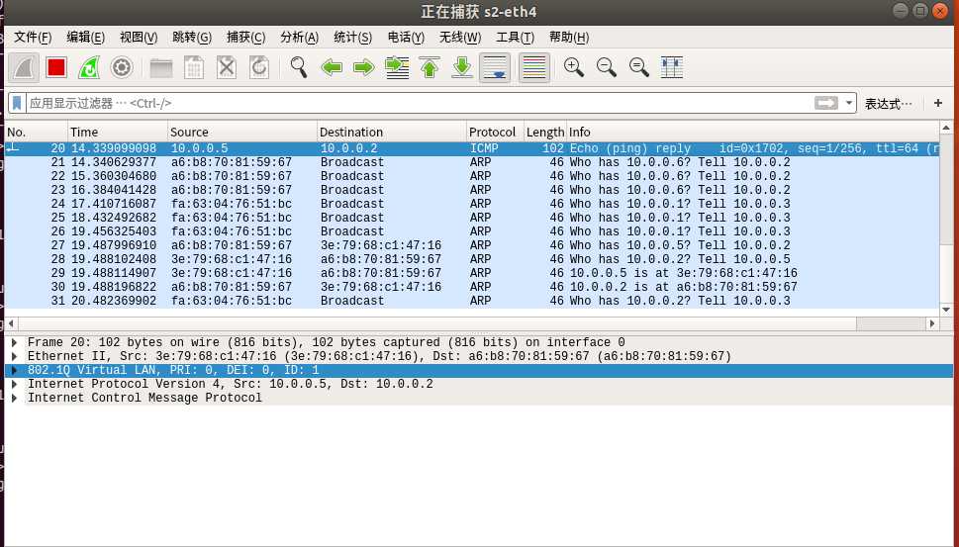
Task: Click the go to specified packet icon
Action: click(x=397, y=67)
